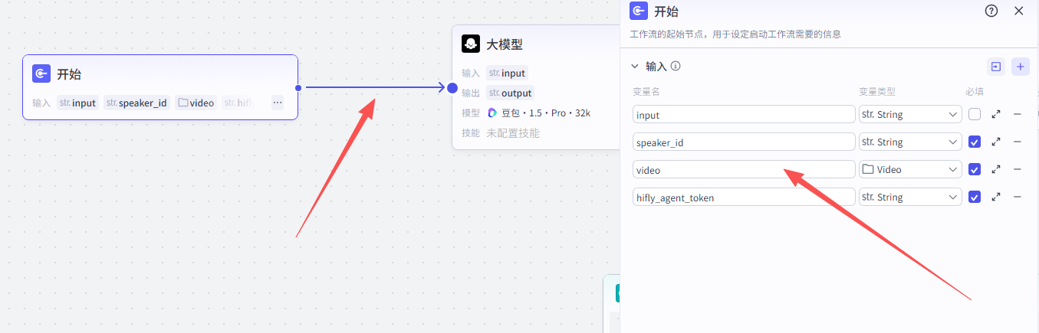Open the help icon in 开始 panel header
Image resolution: width=1039 pixels, height=333 pixels.
[x=991, y=11]
